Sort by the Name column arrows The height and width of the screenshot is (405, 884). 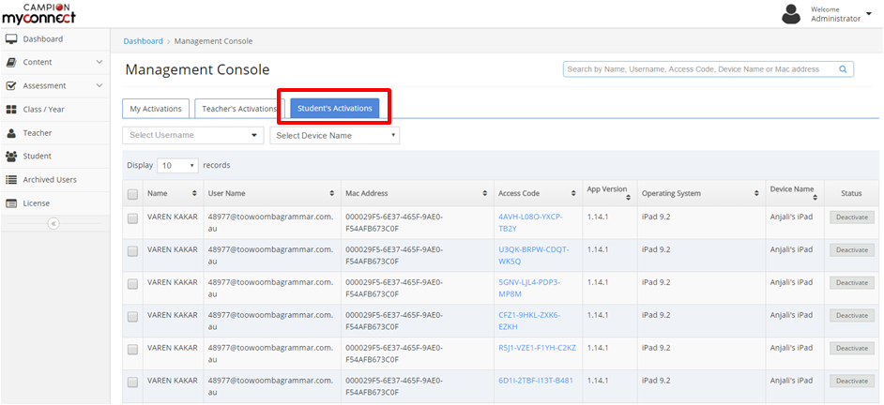pyautogui.click(x=194, y=193)
